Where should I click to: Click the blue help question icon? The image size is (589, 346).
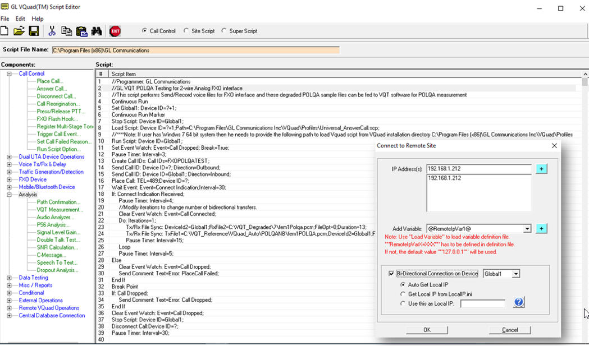(519, 302)
